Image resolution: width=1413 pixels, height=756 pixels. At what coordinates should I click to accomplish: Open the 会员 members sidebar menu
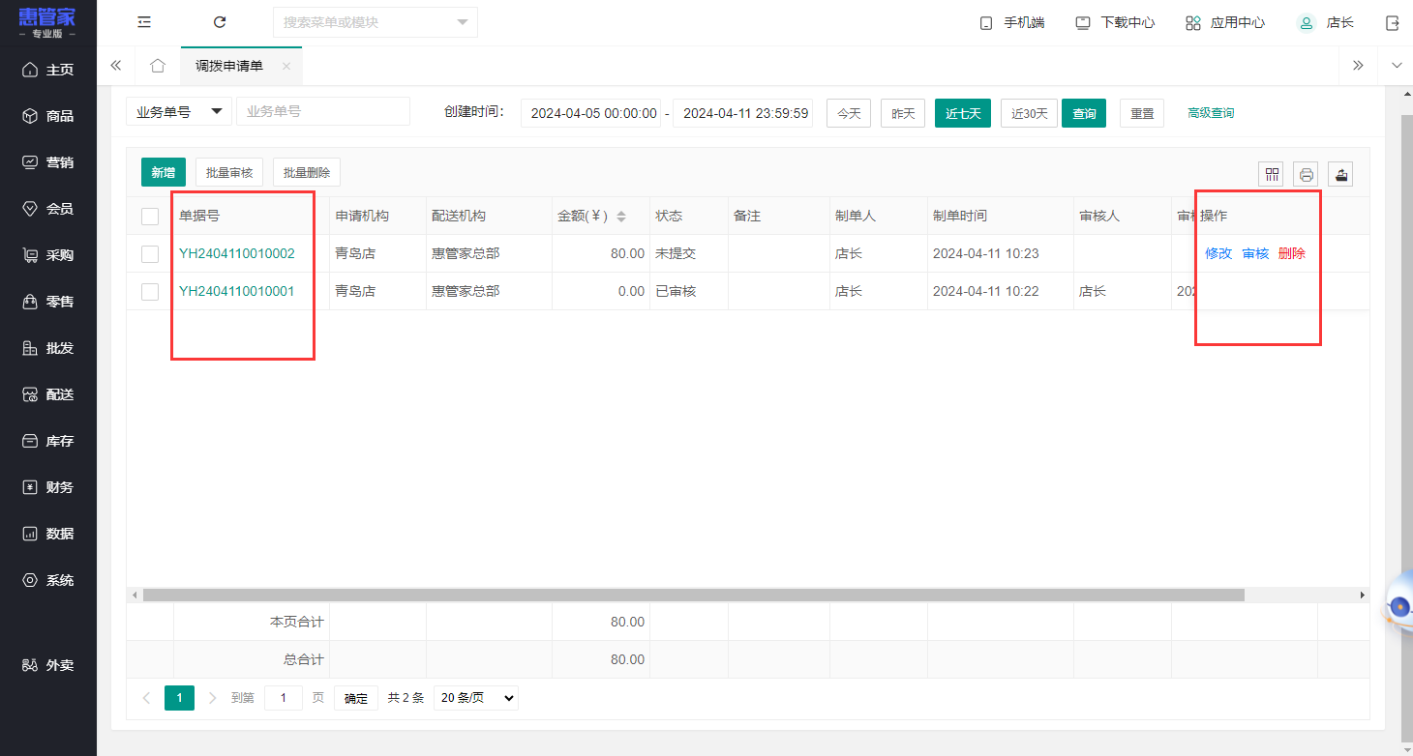tap(48, 209)
